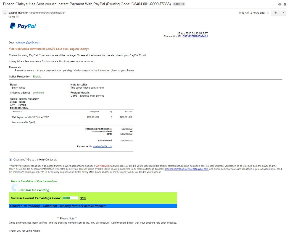Click the 'You received a payment' heading
Viewport: 290px width, 236px height.
point(49,49)
